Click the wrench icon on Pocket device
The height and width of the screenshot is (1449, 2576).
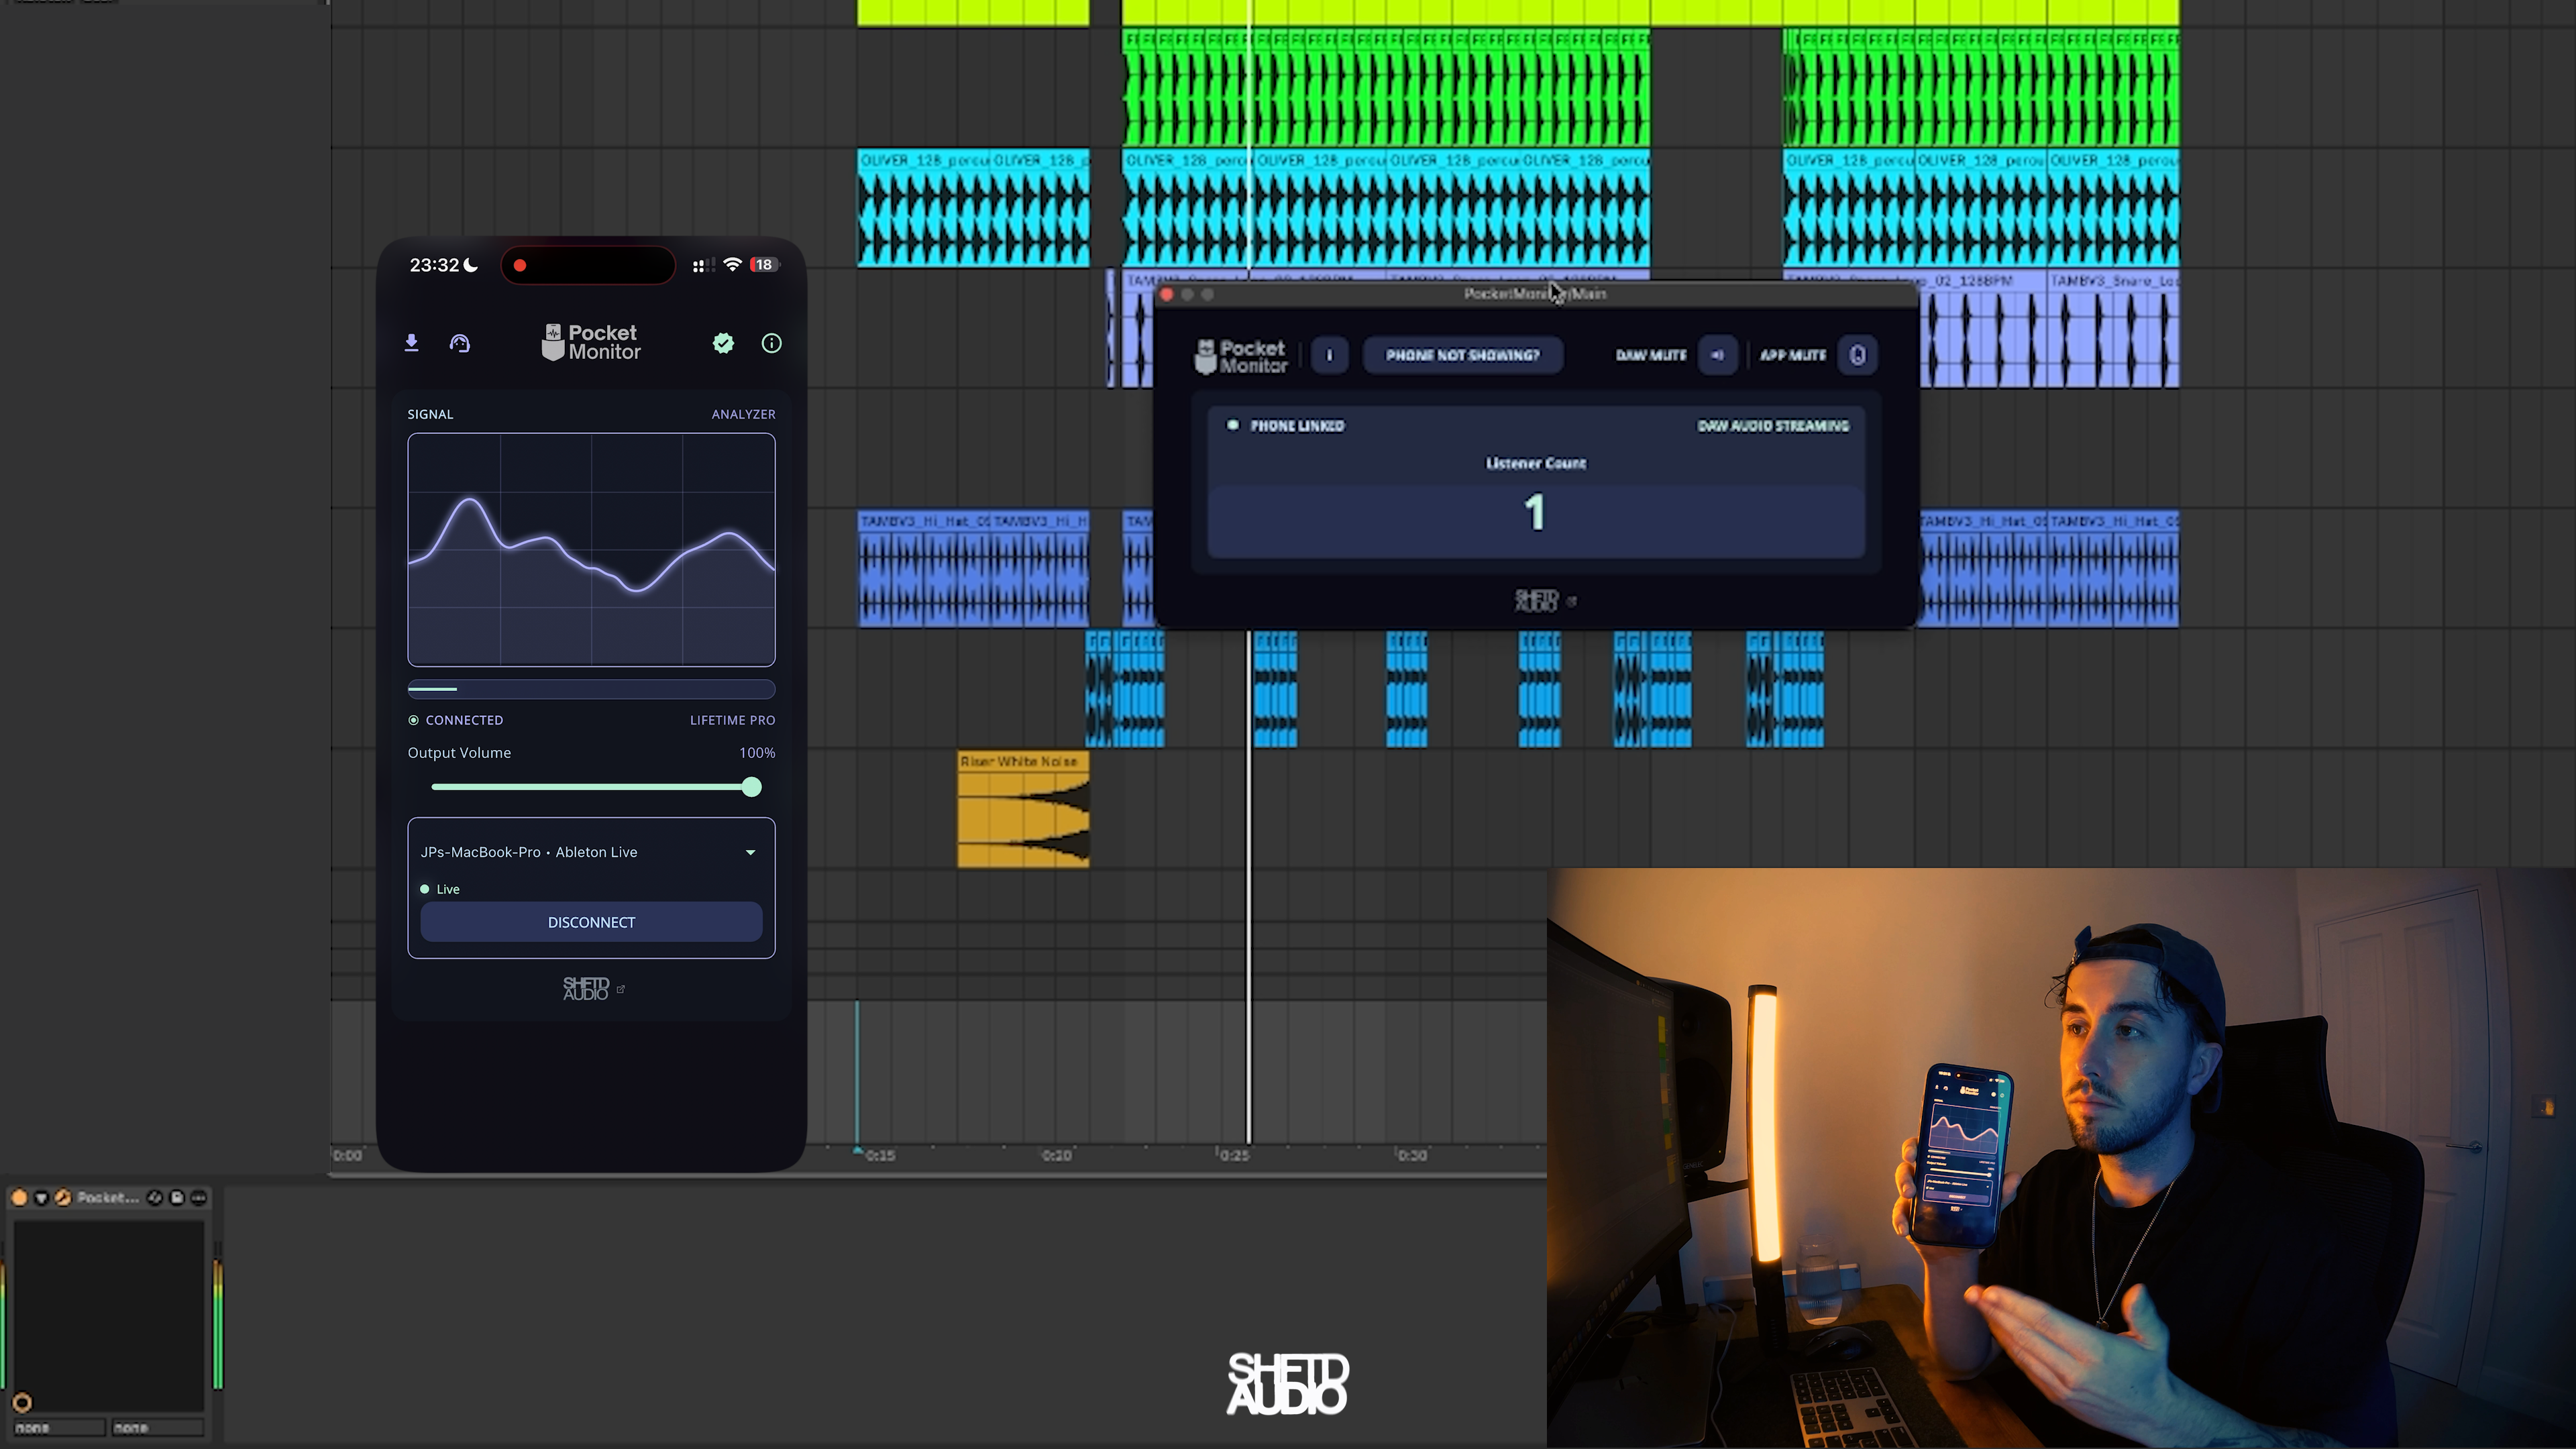click(x=63, y=1197)
